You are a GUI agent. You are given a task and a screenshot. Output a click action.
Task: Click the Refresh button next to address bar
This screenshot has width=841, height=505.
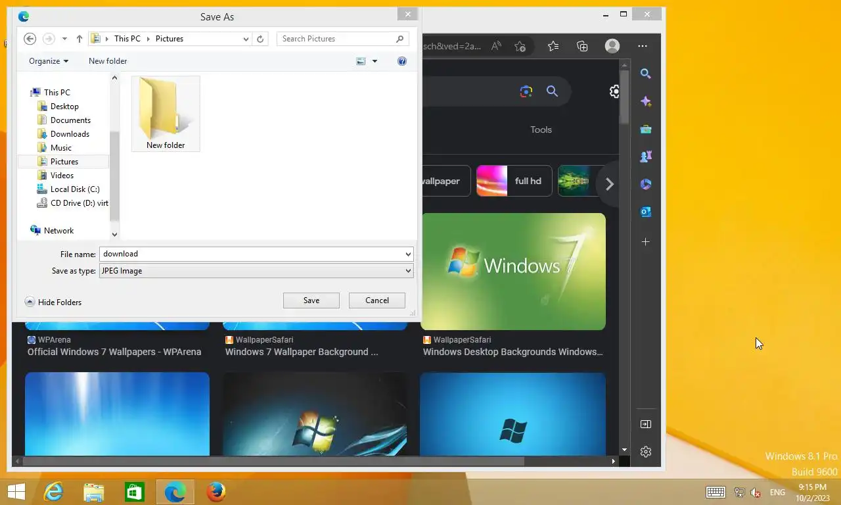coord(260,39)
